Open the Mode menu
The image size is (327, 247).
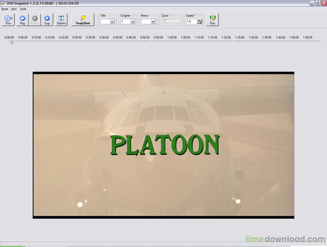click(x=5, y=9)
